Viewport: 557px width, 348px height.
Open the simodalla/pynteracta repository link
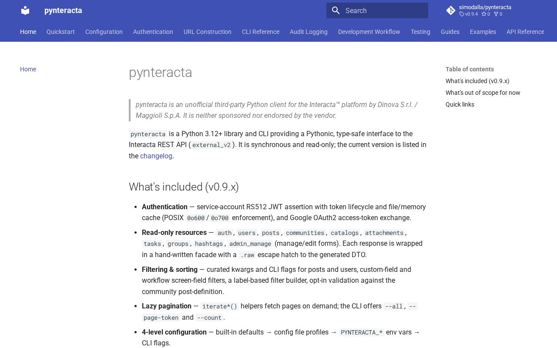(485, 10)
